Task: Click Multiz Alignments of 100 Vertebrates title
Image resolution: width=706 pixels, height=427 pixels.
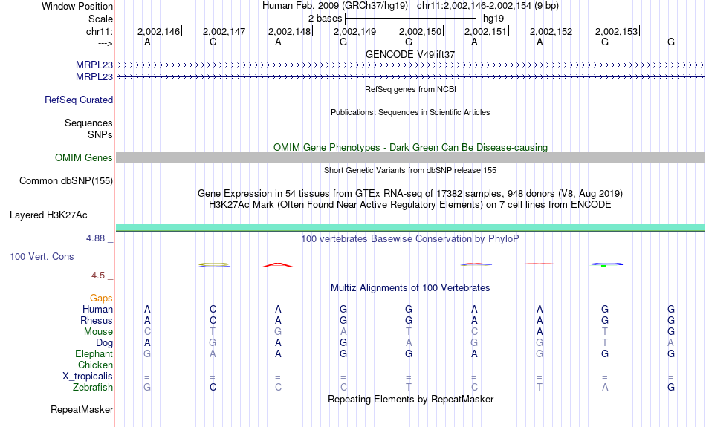Action: [410, 288]
